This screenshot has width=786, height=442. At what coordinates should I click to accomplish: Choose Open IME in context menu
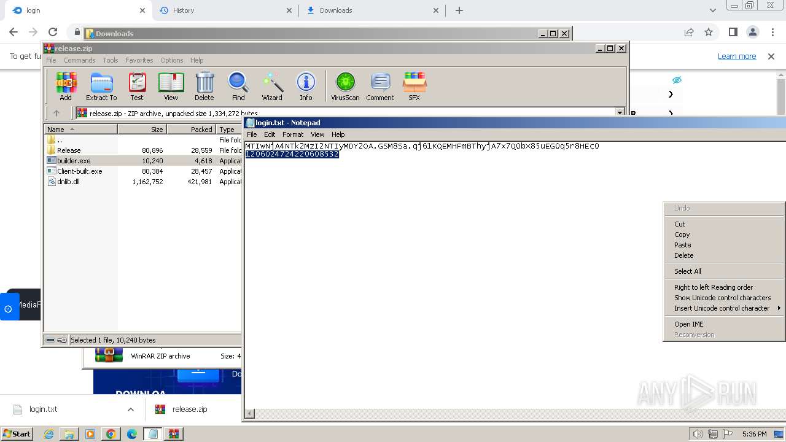coord(689,324)
